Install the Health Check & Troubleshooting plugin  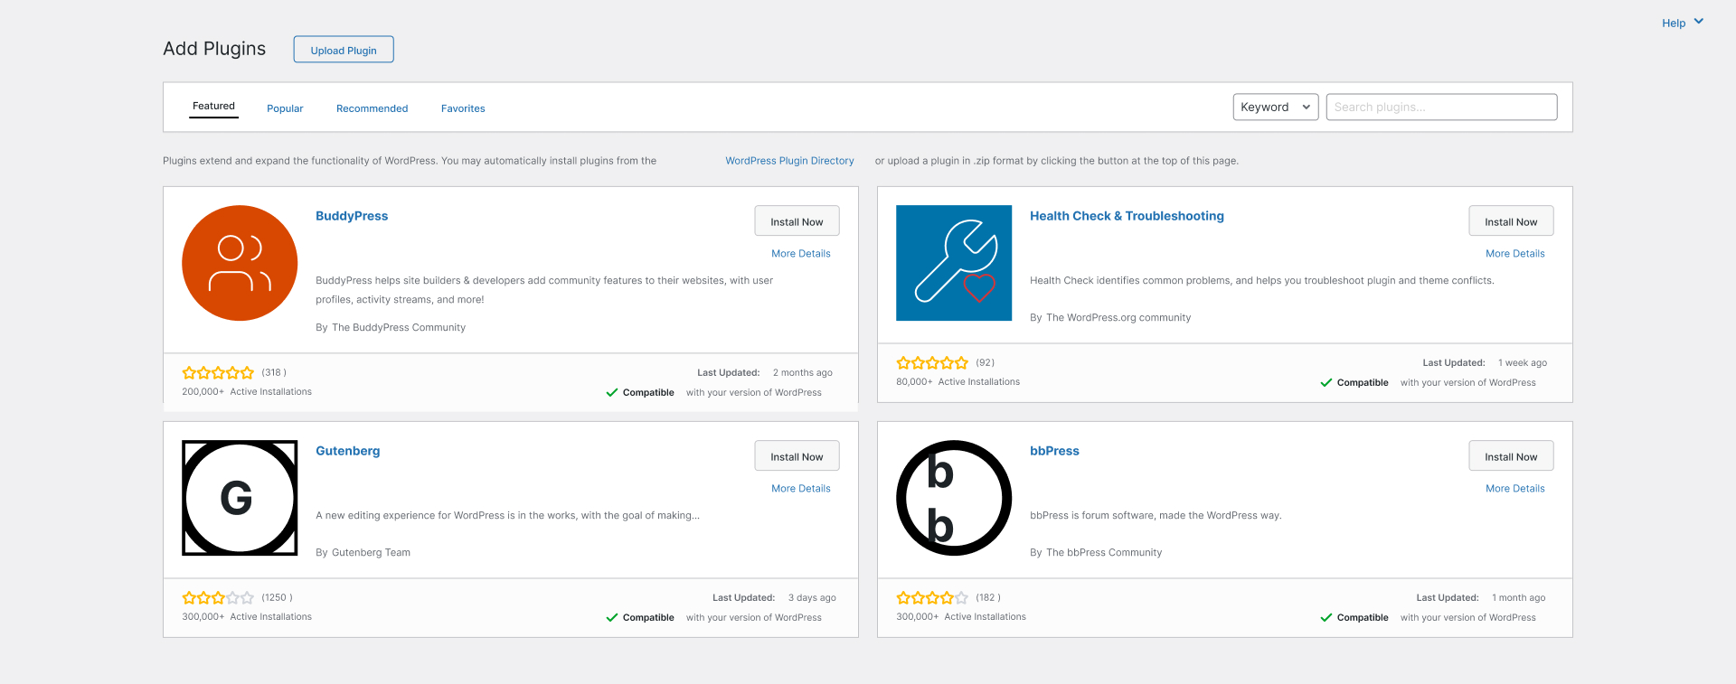click(x=1510, y=220)
